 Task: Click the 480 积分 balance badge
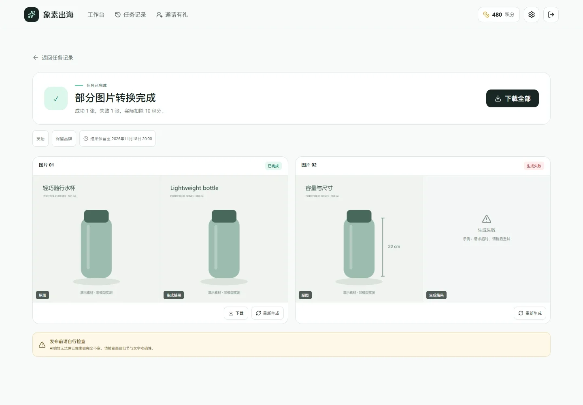click(x=499, y=15)
